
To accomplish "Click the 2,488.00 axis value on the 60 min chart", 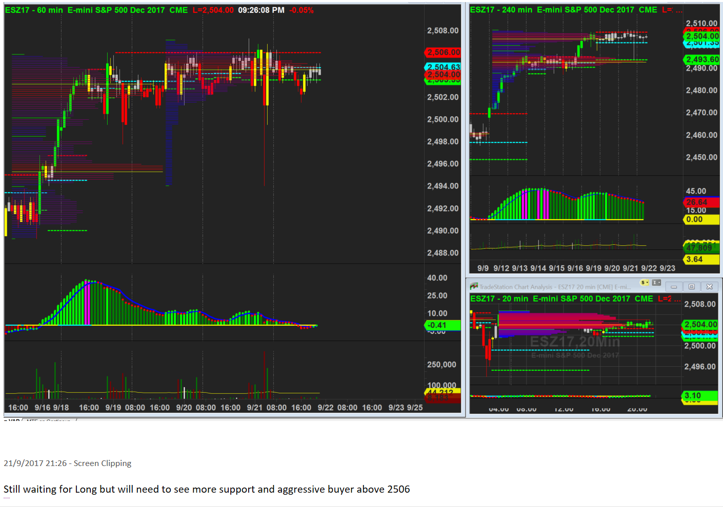I will point(443,253).
